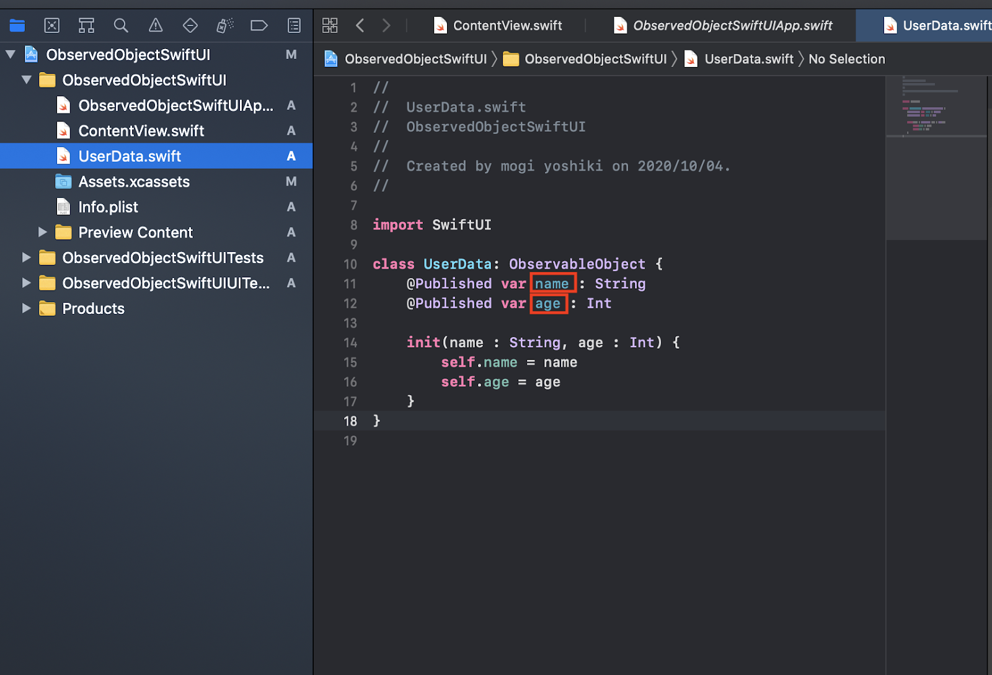Select ObservedObjectSwiftUIApp file in navigator
The image size is (992, 675).
click(x=156, y=105)
